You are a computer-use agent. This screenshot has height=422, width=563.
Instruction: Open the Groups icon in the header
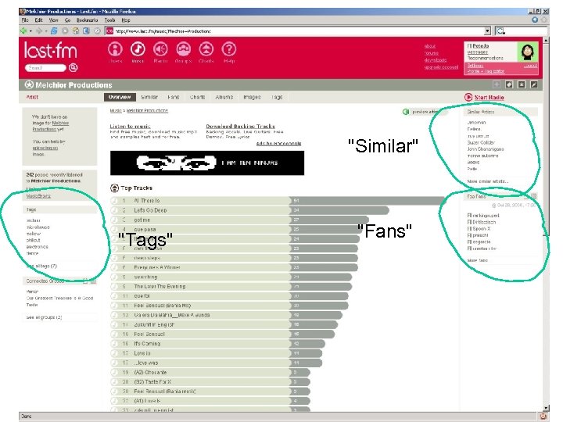184,49
